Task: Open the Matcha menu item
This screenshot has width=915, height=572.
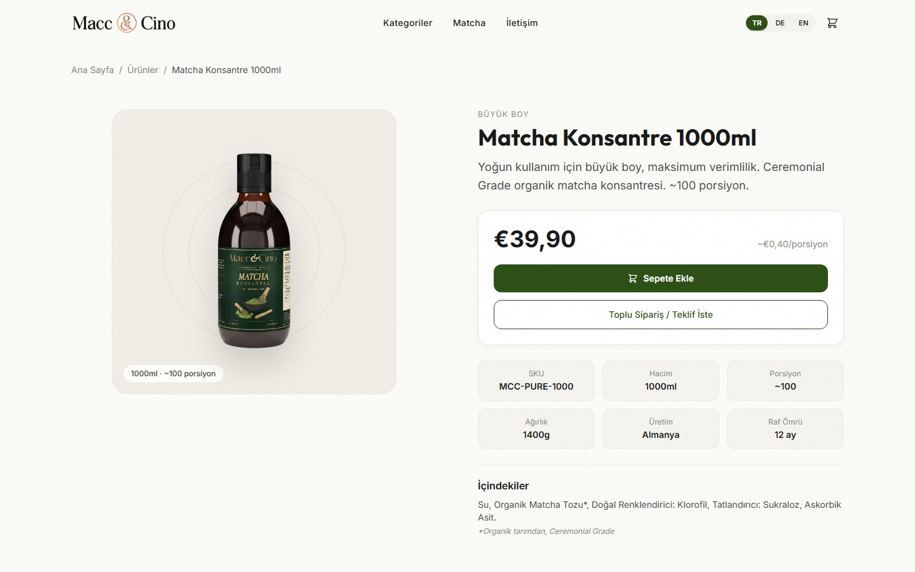Action: 469,23
